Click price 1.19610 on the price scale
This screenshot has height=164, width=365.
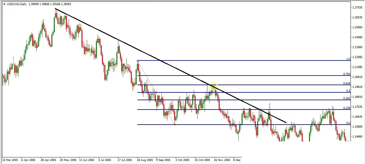[x=358, y=87]
